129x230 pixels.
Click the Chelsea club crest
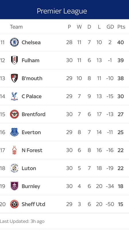(14, 42)
